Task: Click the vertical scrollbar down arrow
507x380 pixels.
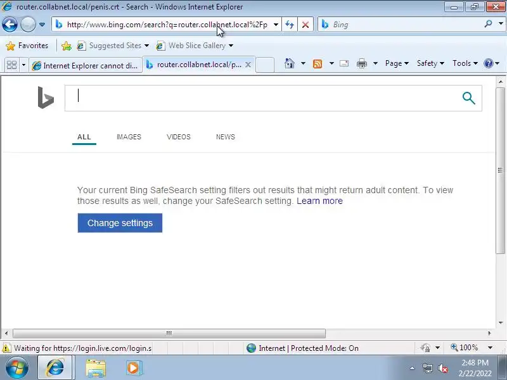Action: click(501, 323)
